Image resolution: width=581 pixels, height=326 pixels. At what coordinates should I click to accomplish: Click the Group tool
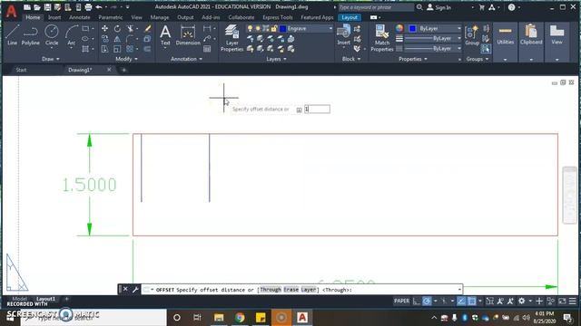click(472, 35)
